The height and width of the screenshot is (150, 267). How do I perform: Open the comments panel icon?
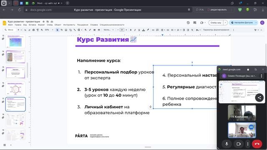coord(195,22)
